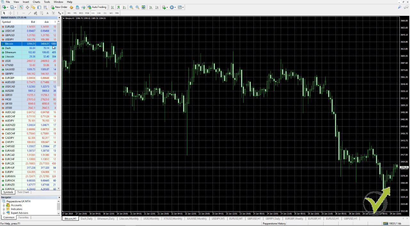Select the vertical line drawing tool
This screenshot has height=227, width=410.
tap(18, 13)
